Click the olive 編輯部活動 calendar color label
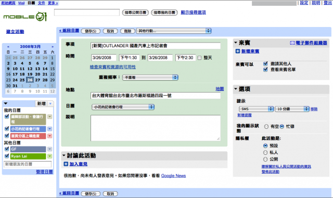Viewport: 333px width, 198px height. pyautogui.click(x=28, y=119)
